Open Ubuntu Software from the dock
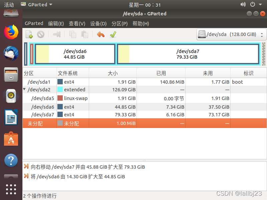Screen dimensions: 267x200 pyautogui.click(x=11, y=139)
